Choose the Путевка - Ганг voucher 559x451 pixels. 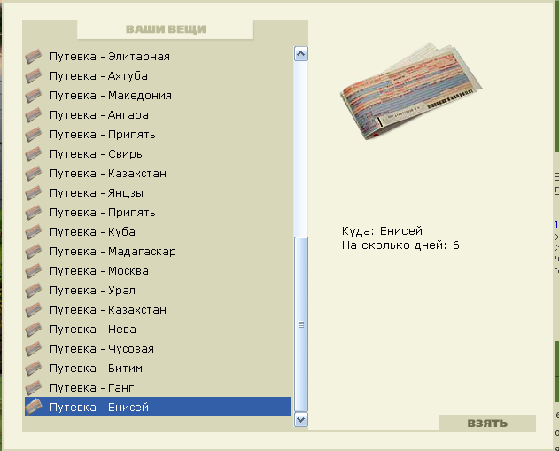(158, 388)
